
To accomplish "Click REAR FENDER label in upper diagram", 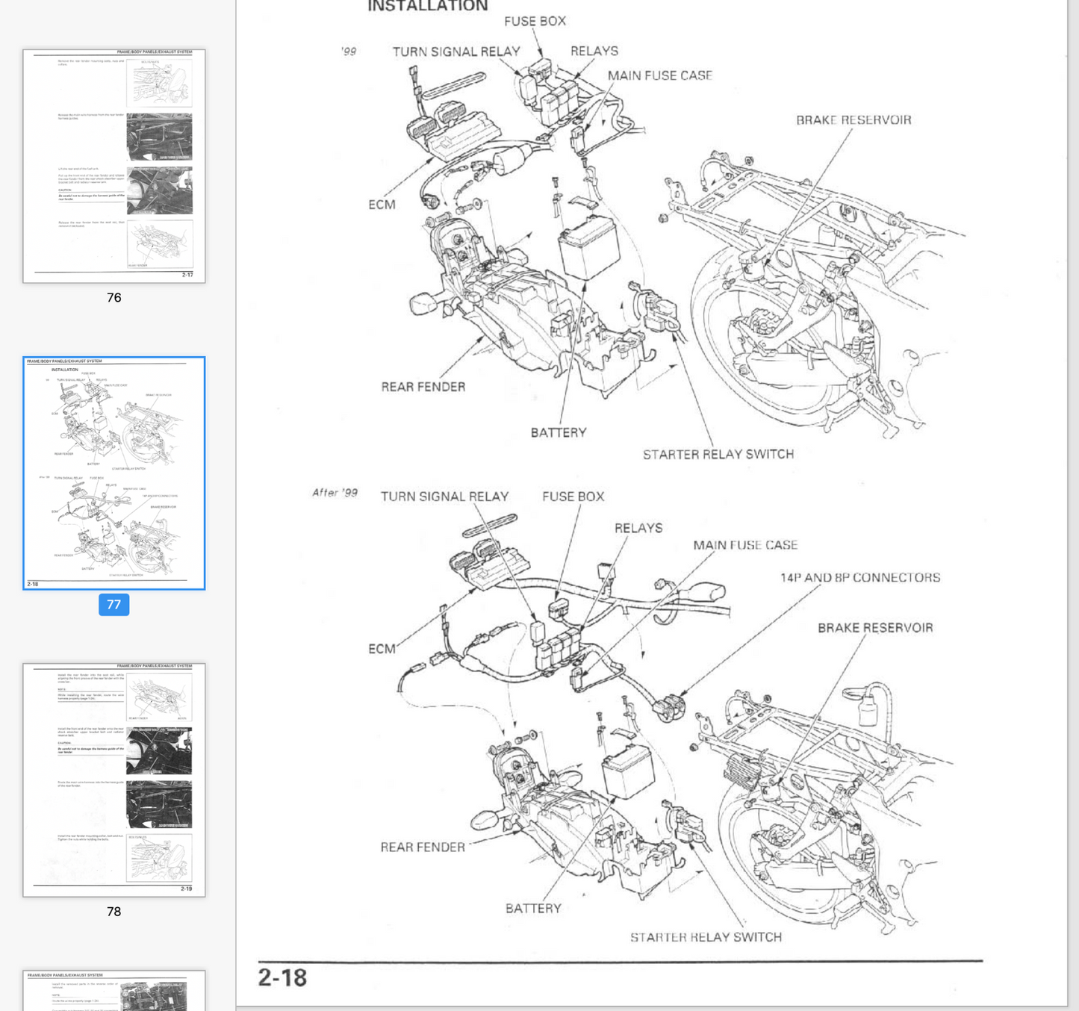I will tap(423, 387).
